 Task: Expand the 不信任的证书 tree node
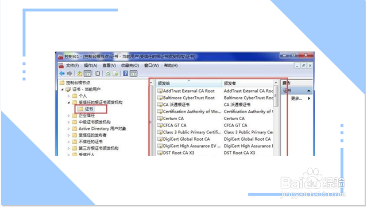(69, 142)
